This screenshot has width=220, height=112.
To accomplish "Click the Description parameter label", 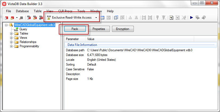I will tap(73, 74).
